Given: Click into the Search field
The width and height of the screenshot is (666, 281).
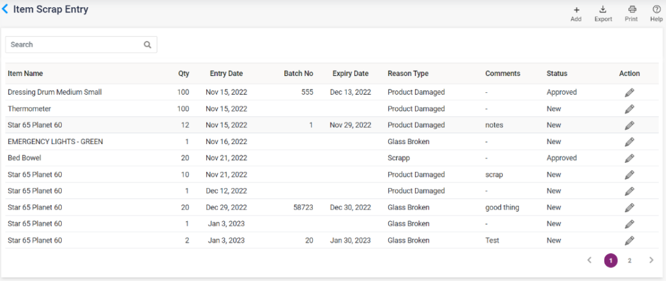Looking at the screenshot, I should pyautogui.click(x=75, y=45).
